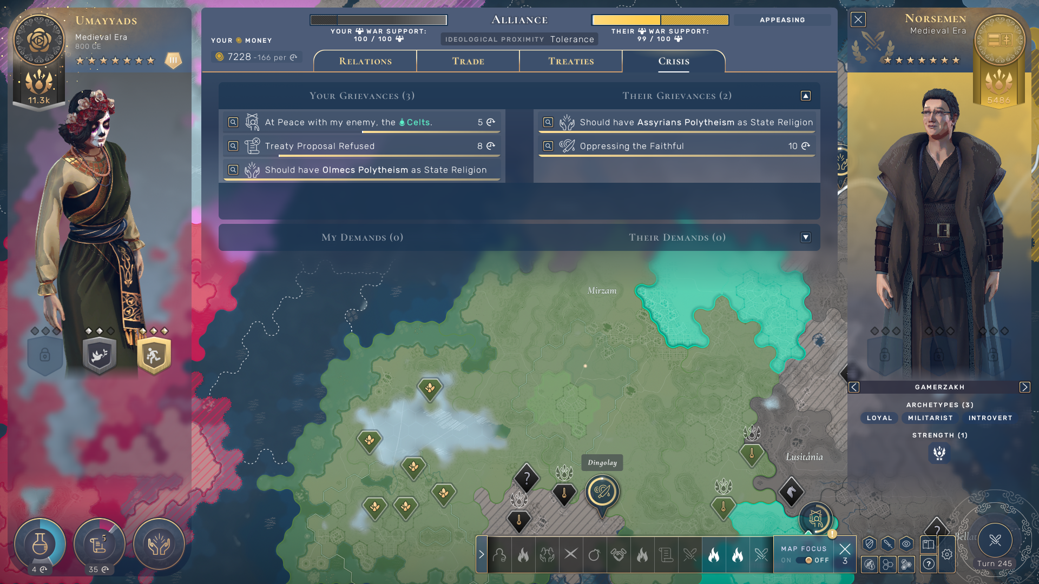Expand the notification bar left chevron
This screenshot has height=584, width=1039.
(481, 554)
